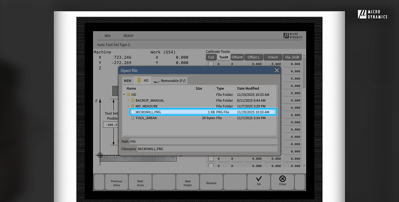Click the removable drive icon on tab
The width and height of the screenshot is (399, 202).
pyautogui.click(x=156, y=81)
